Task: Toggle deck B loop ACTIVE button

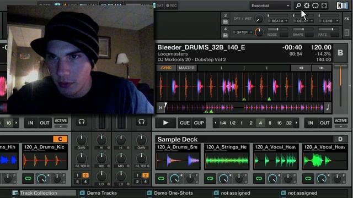Action: coord(341,120)
